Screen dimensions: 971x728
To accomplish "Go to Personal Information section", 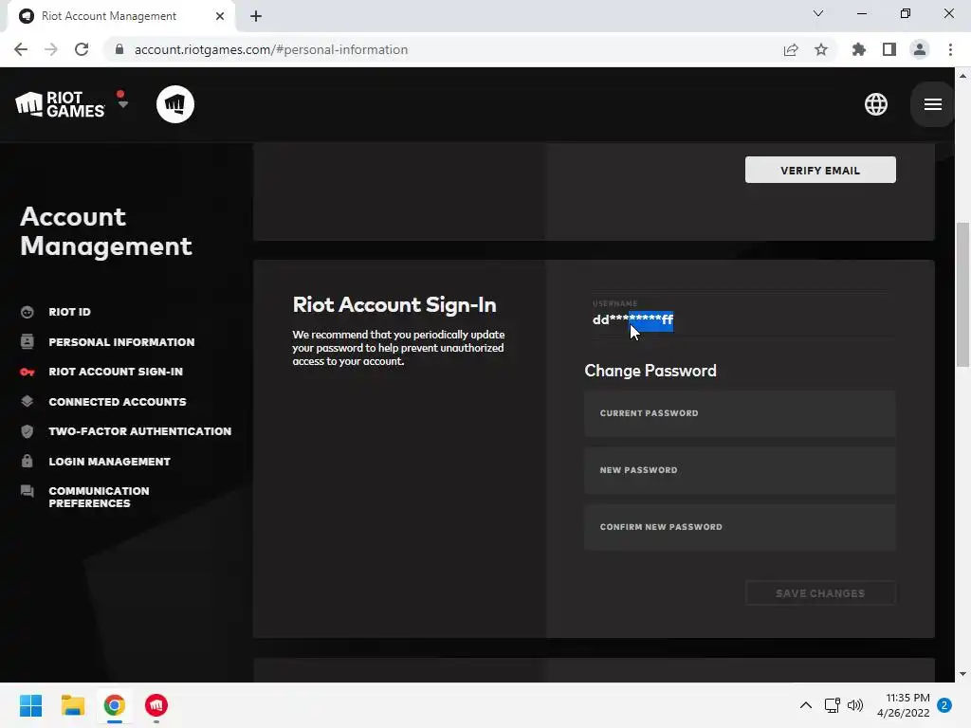I will click(121, 341).
